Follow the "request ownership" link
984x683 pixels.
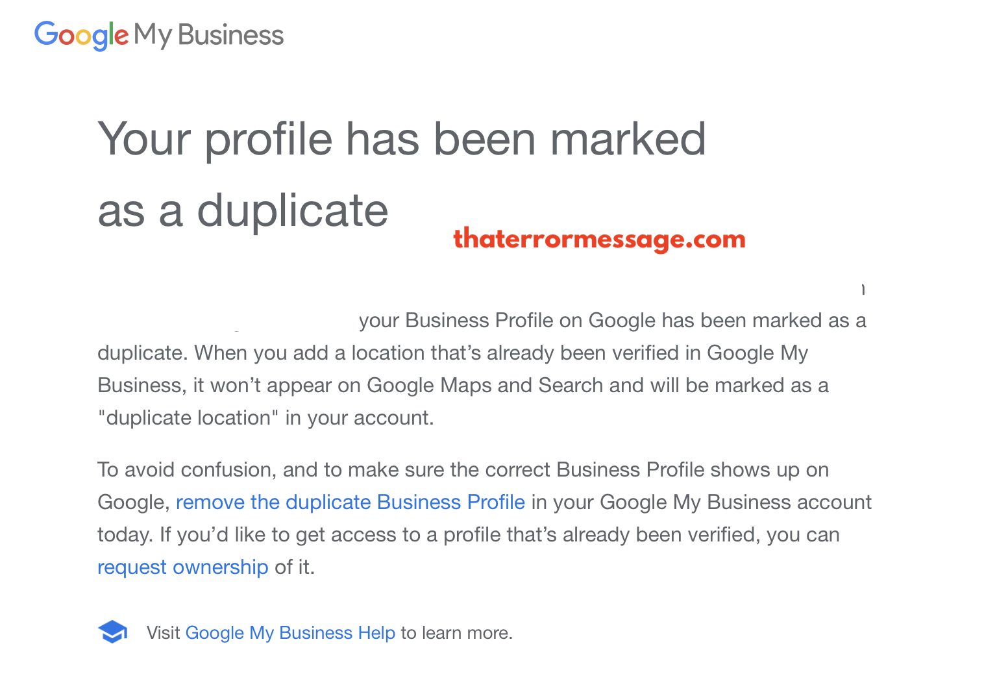point(183,567)
